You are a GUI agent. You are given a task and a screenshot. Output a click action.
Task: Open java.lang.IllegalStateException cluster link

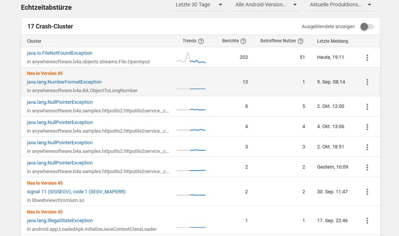[60, 221]
